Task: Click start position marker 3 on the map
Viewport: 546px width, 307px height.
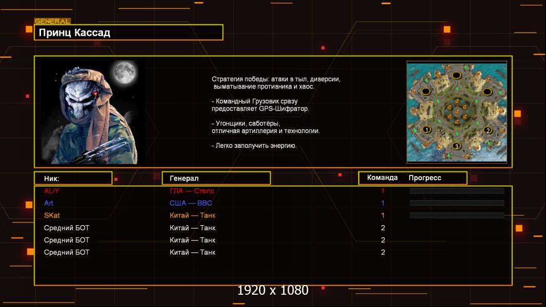Action: pos(456,146)
